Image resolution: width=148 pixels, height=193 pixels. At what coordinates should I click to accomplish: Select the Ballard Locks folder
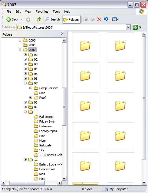[50, 164]
